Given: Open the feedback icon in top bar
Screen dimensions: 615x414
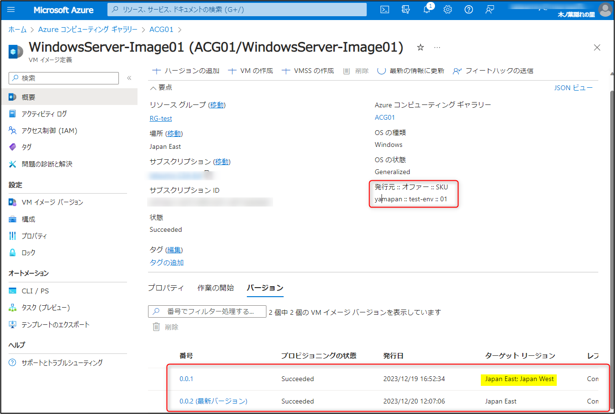Looking at the screenshot, I should 489,10.
